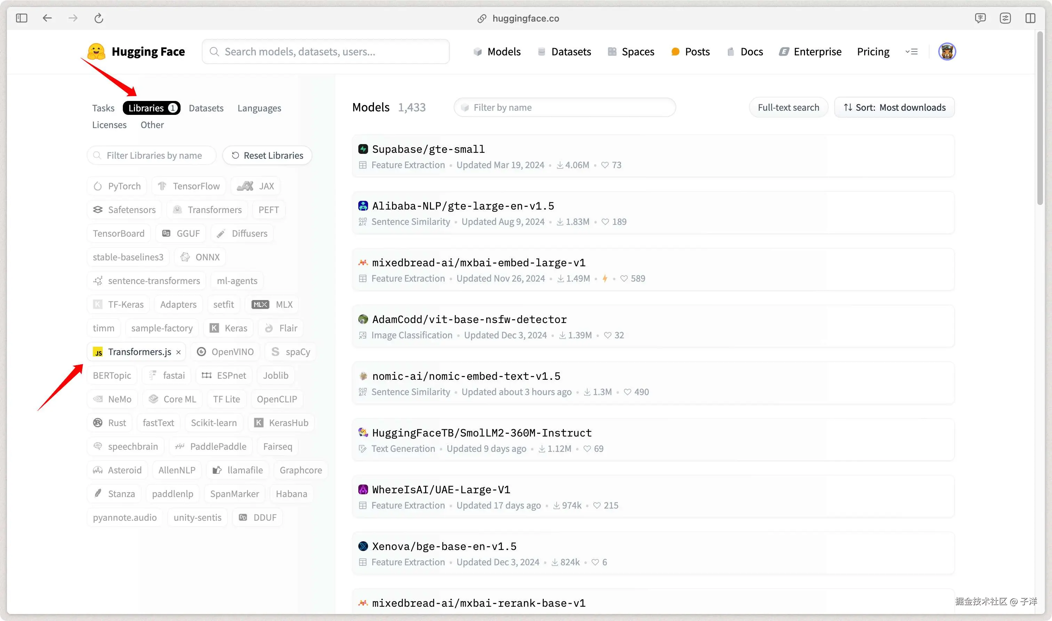
Task: Go back with browser back arrow
Action: click(x=47, y=18)
